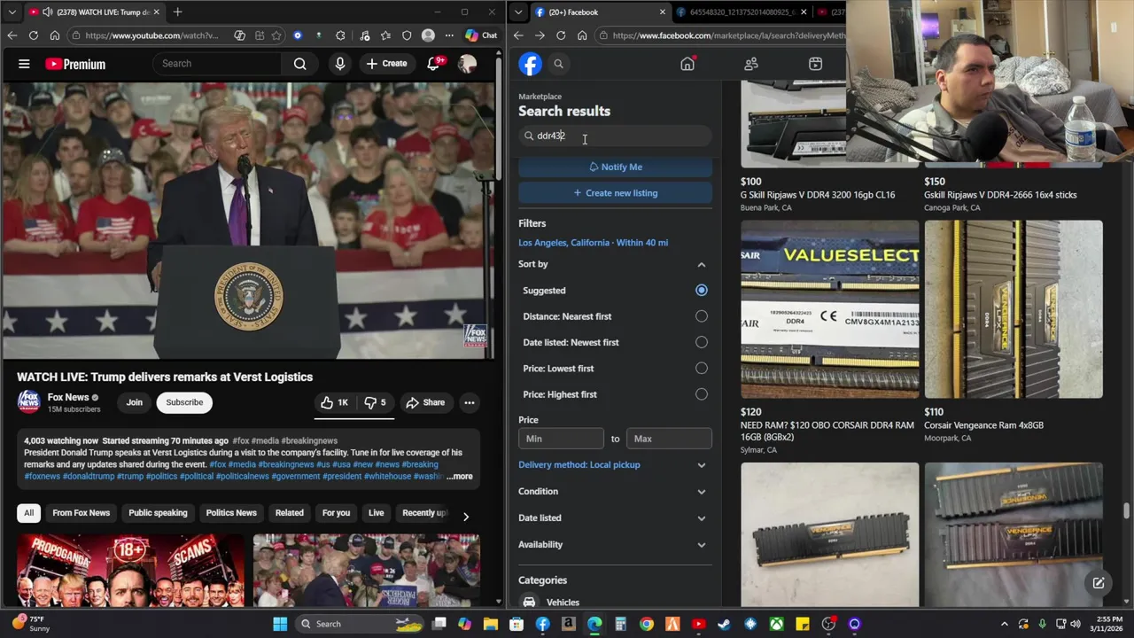Open Facebook search magnifier
The width and height of the screenshot is (1134, 638).
tap(558, 64)
